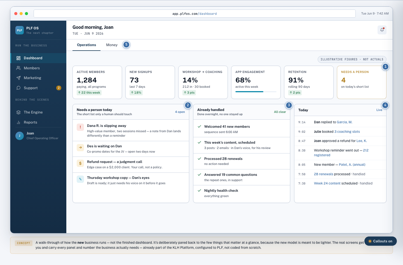
Task: Click the 2 pts badge on Retention card
Action: (x=295, y=93)
